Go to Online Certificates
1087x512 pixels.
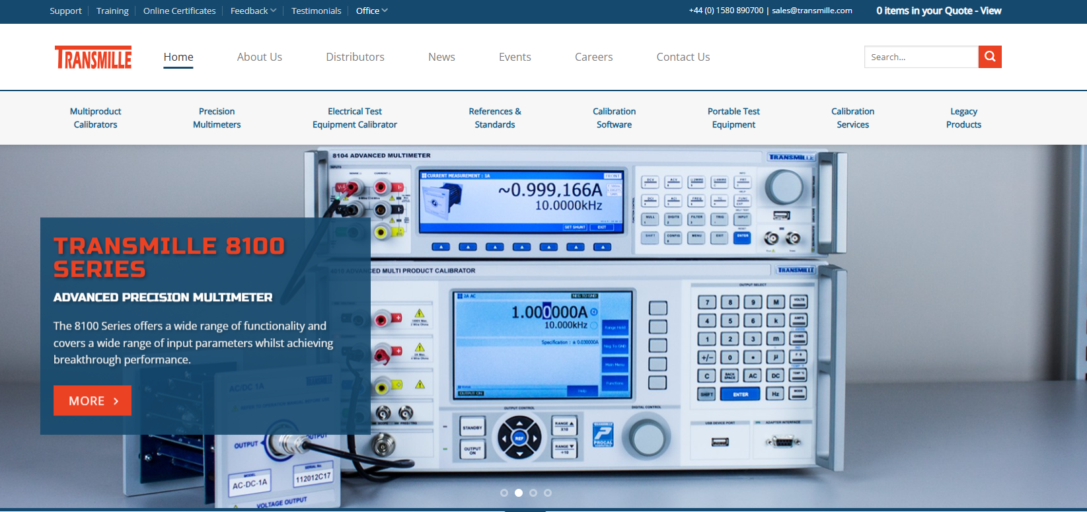point(180,11)
